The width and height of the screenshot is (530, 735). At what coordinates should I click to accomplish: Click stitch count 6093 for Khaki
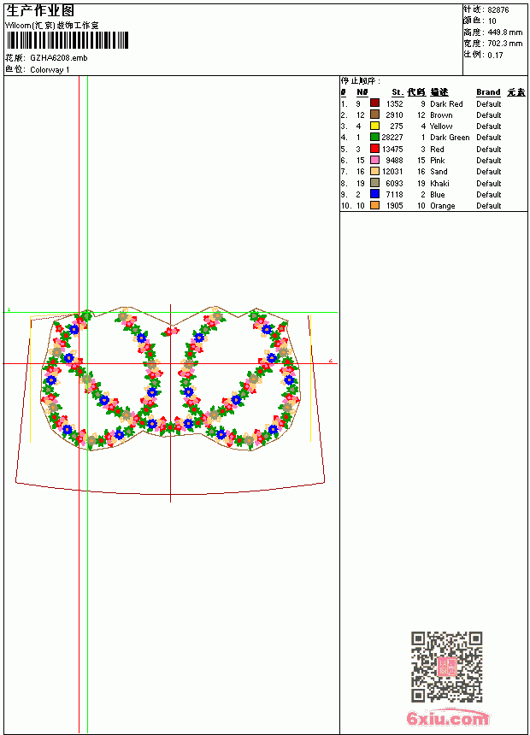pos(394,183)
